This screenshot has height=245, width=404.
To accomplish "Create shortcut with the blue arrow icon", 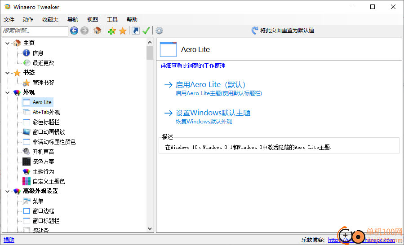I will [135, 31].
